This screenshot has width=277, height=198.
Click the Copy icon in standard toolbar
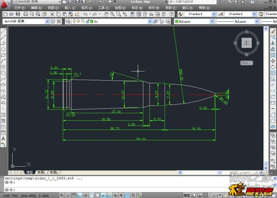pos(58,14)
